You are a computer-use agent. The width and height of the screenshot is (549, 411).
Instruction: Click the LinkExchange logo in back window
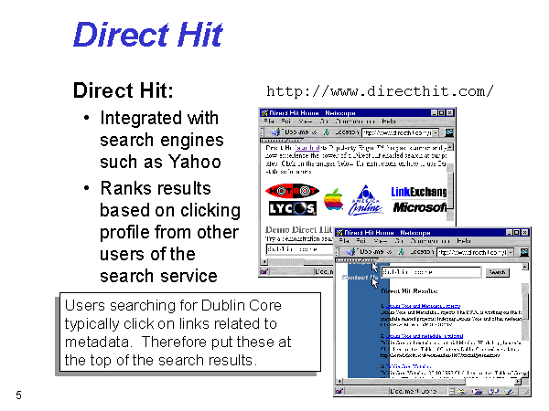419,192
